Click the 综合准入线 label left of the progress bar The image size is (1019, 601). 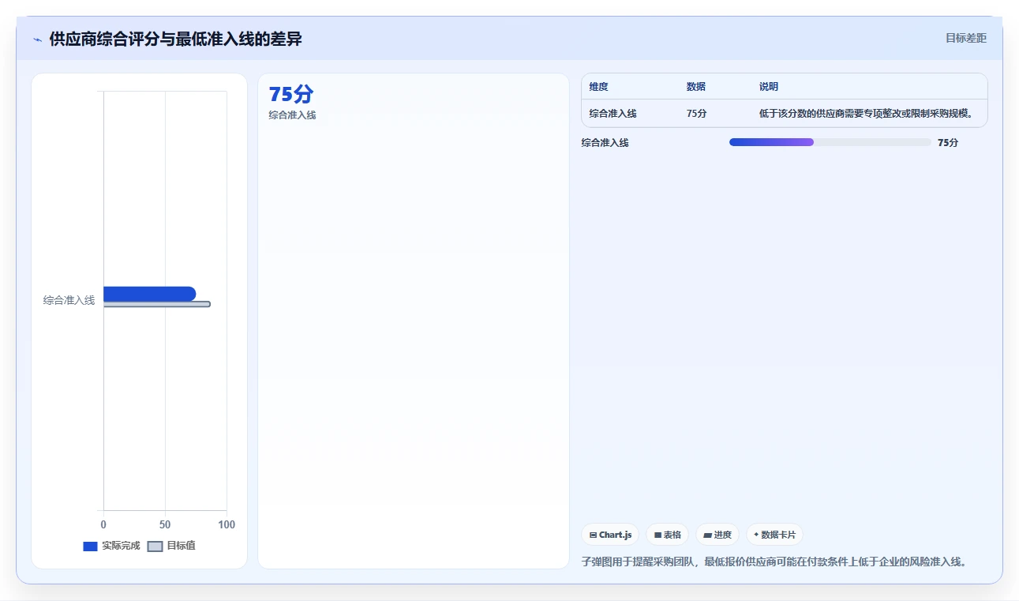(x=605, y=143)
